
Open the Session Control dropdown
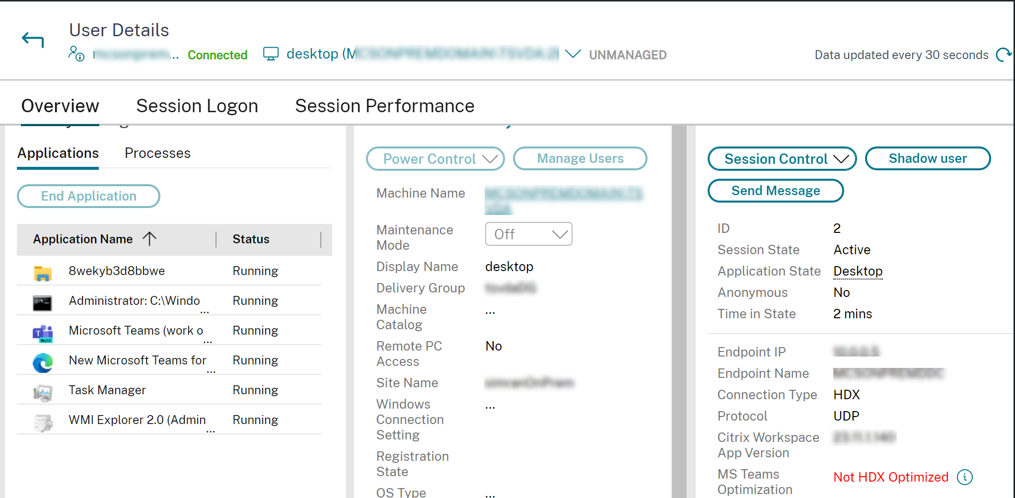point(782,159)
